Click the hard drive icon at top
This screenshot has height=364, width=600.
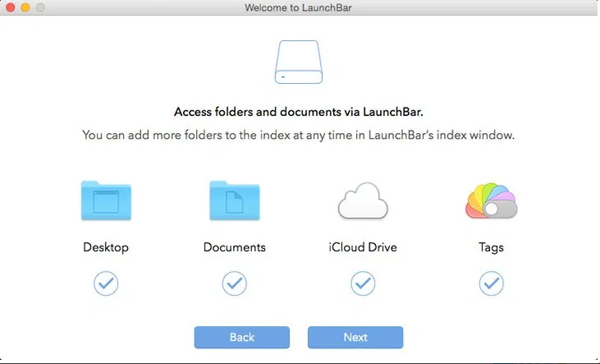tap(299, 62)
